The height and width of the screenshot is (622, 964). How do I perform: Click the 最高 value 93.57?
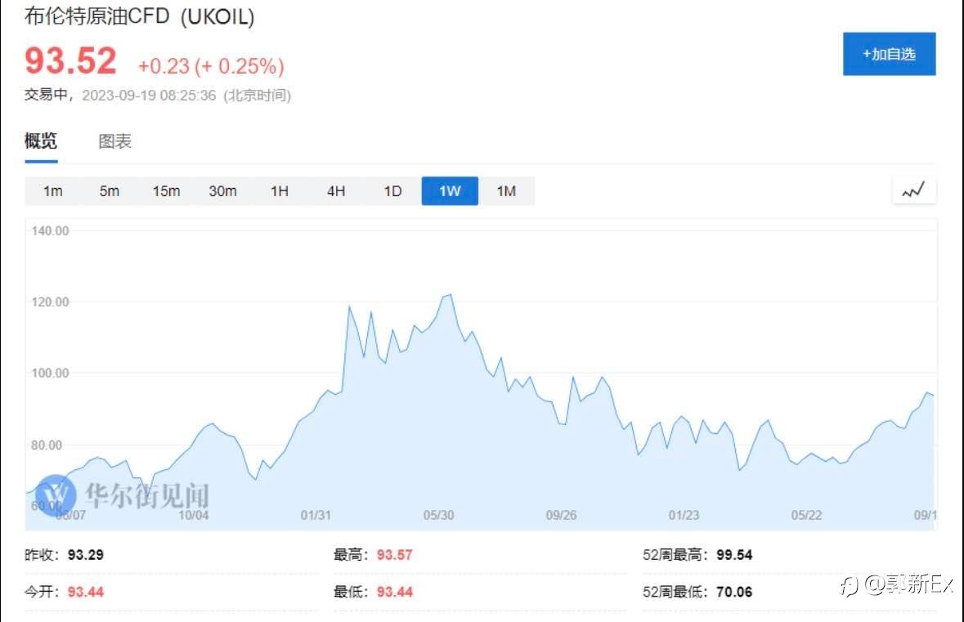395,555
